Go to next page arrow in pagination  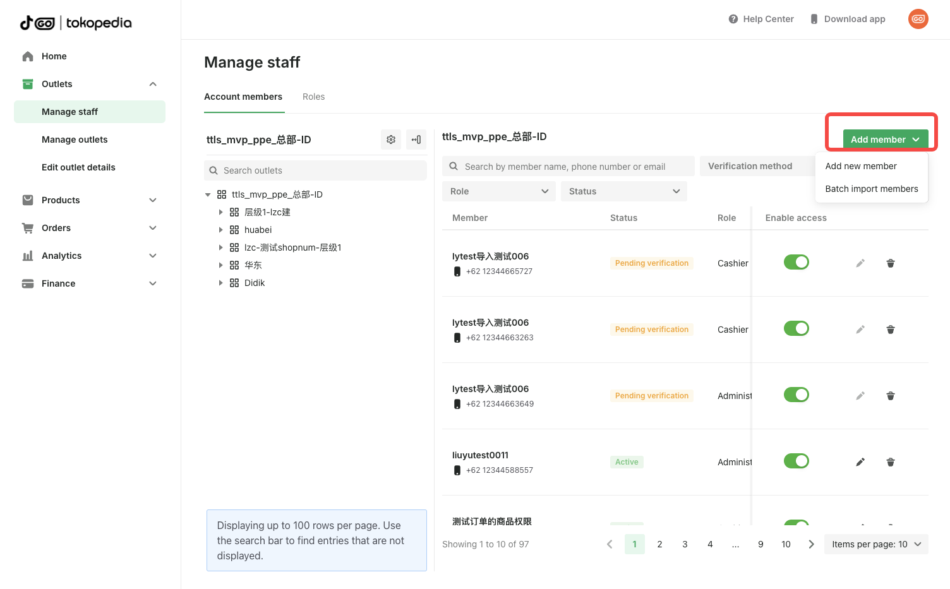(x=811, y=544)
